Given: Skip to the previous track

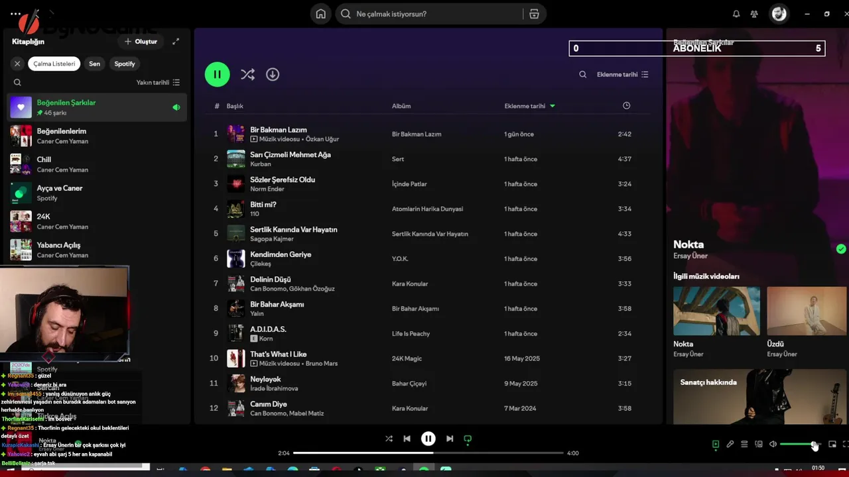Looking at the screenshot, I should coord(407,439).
